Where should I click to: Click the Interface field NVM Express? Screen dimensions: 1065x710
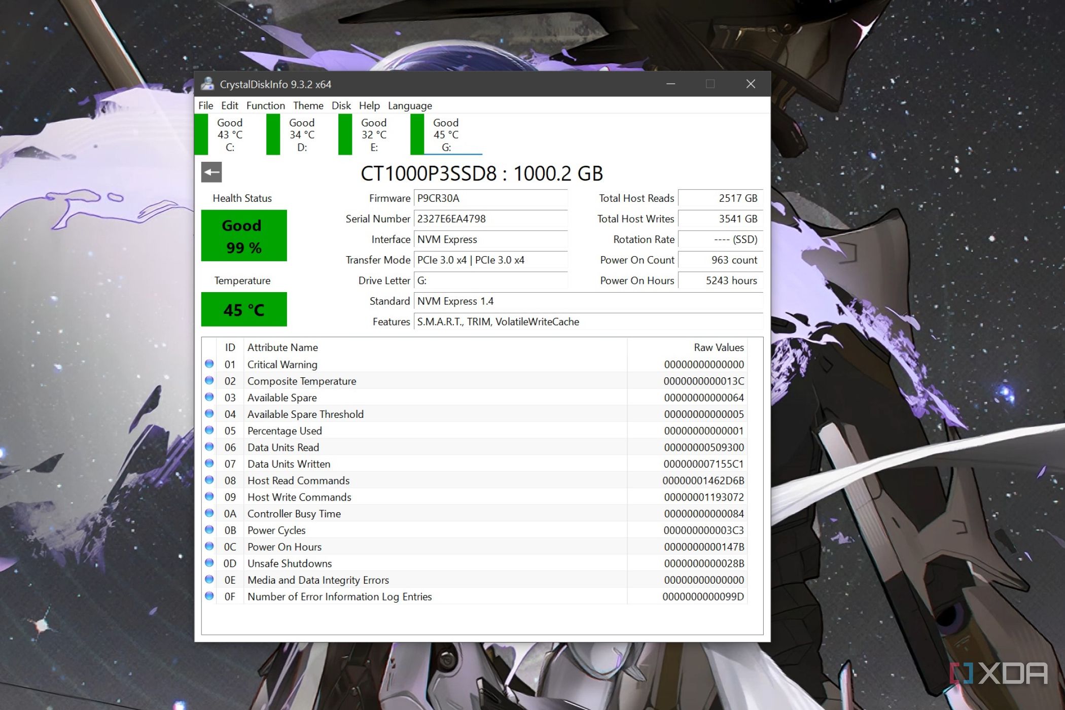490,239
